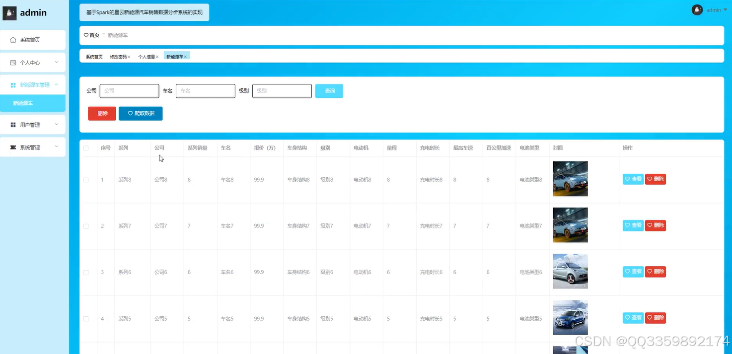This screenshot has width=732, height=354.
Task: Click 查看 for row 车名6
Action: [633, 272]
